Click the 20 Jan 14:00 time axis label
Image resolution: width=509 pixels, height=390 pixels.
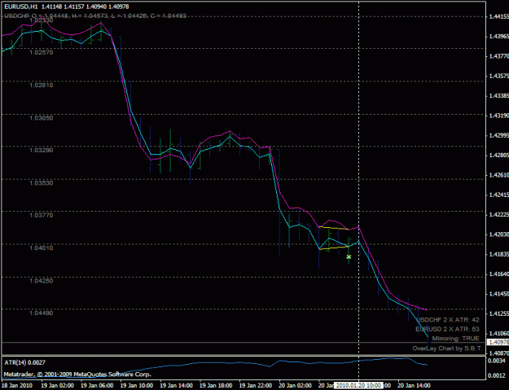click(x=414, y=385)
